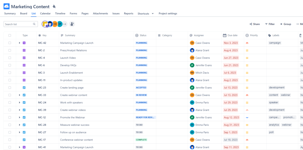Image resolution: width=303 pixels, height=150 pixels.
Task: Switch to the Board tab
Action: pyautogui.click(x=24, y=14)
